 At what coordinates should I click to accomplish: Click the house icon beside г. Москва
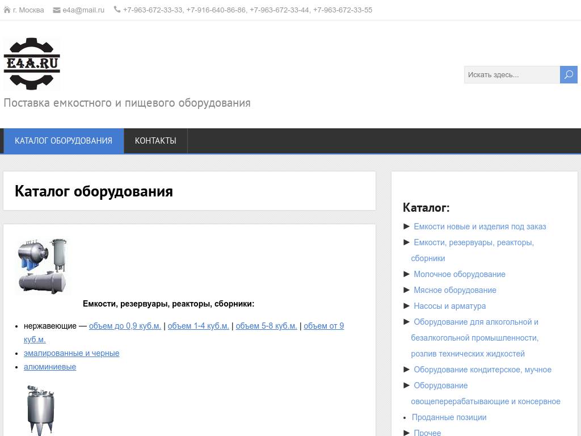tap(6, 9)
